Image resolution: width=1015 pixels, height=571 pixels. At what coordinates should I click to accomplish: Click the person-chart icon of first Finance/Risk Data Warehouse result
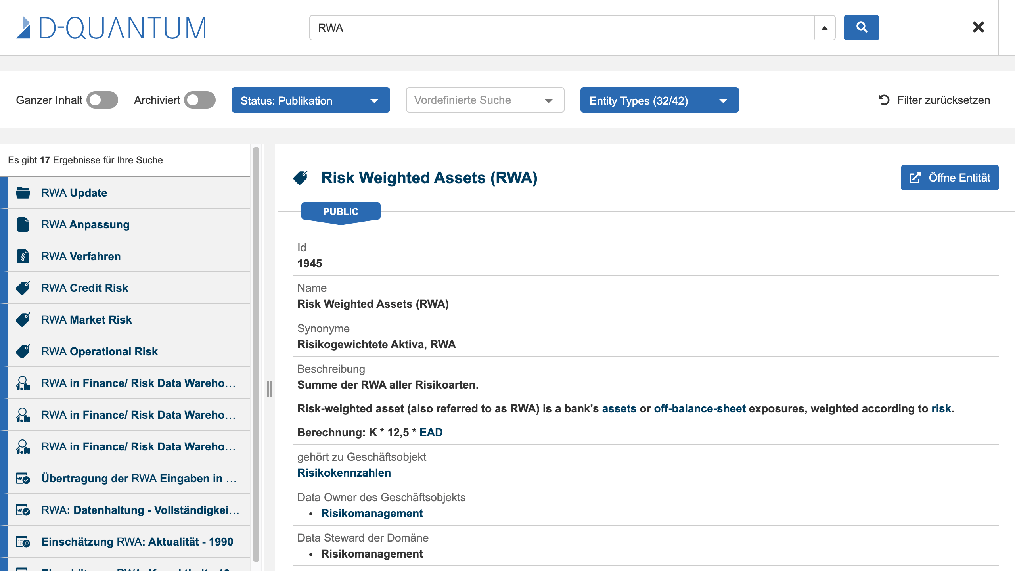click(x=23, y=383)
